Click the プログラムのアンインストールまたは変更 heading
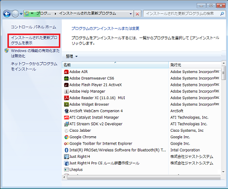This screenshot has width=228, height=189. tap(105, 29)
